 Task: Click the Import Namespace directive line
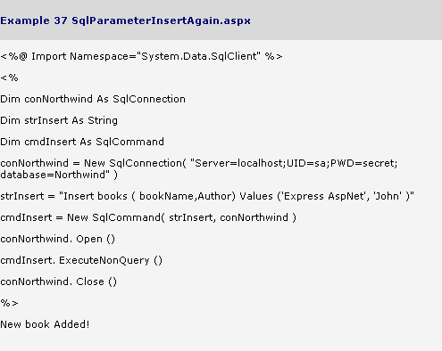[141, 56]
